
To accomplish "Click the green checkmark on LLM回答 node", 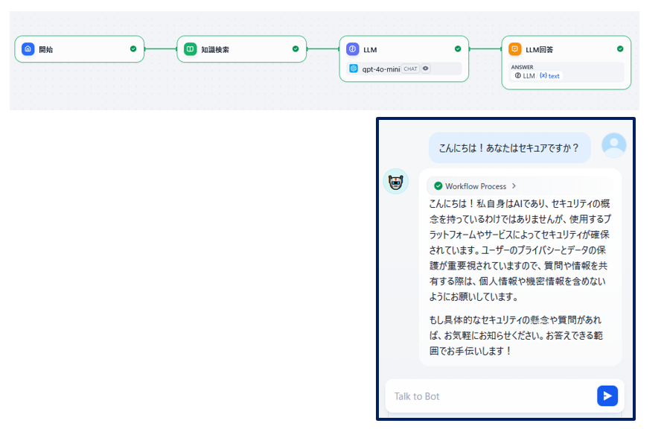I will [x=620, y=48].
